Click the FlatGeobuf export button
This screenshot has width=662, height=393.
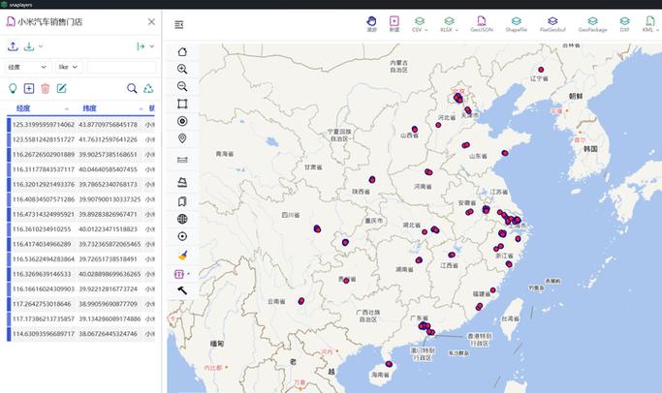tap(552, 24)
